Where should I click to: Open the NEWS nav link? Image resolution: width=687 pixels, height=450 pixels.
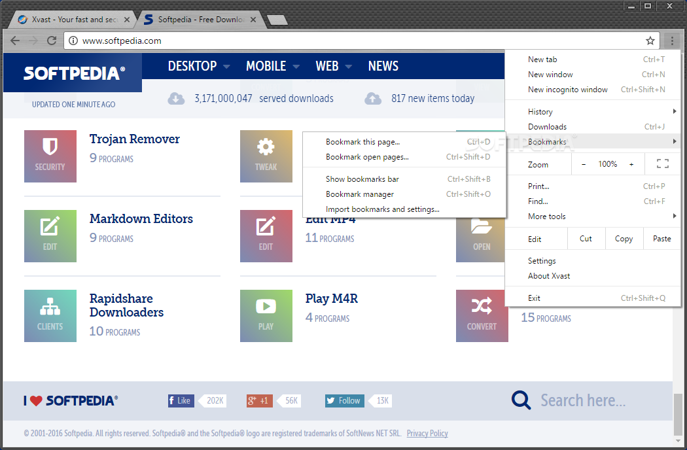pos(383,66)
